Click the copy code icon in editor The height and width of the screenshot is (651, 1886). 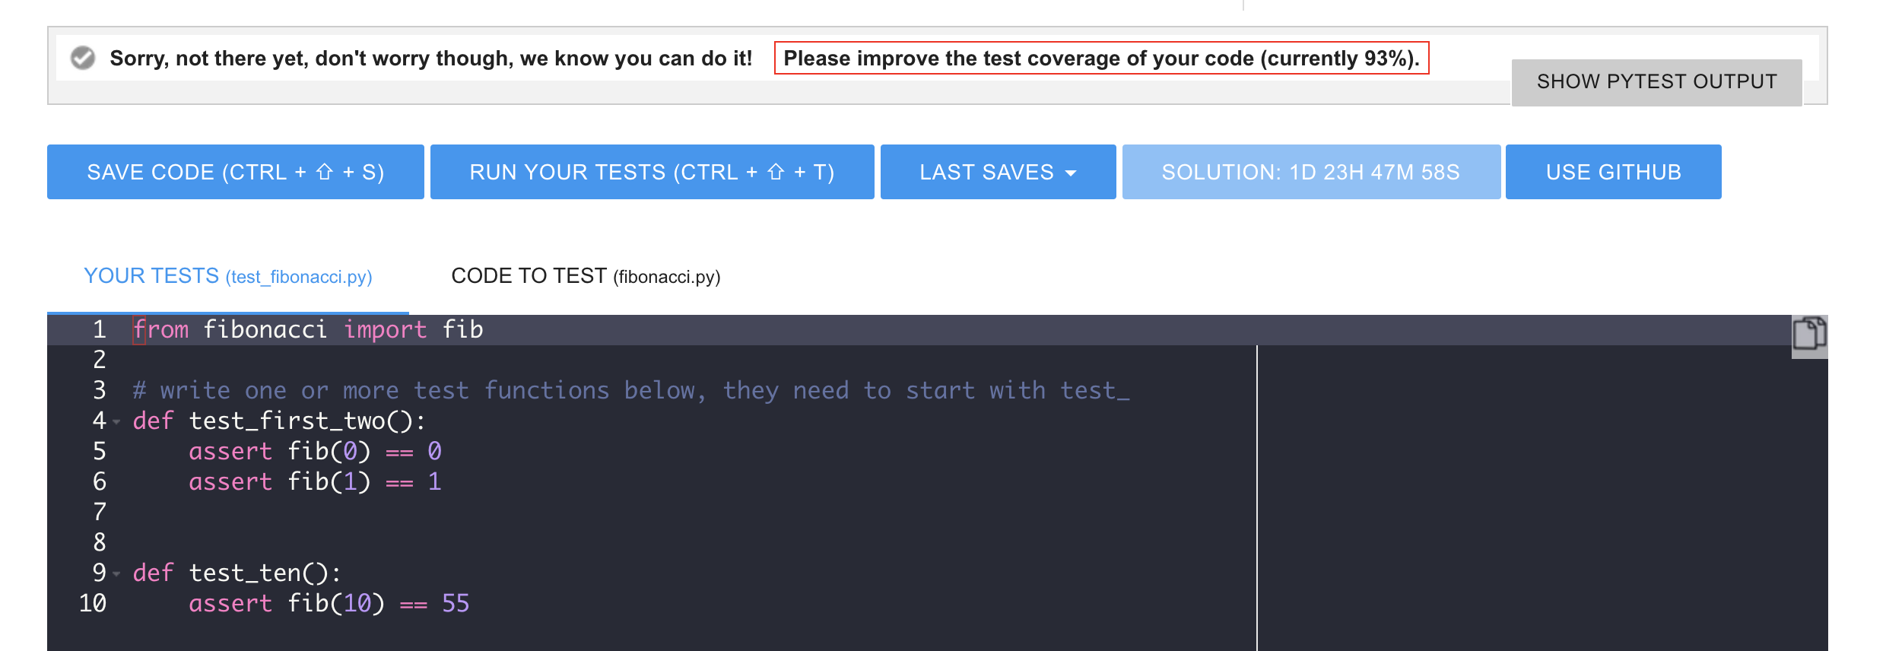pos(1809,334)
